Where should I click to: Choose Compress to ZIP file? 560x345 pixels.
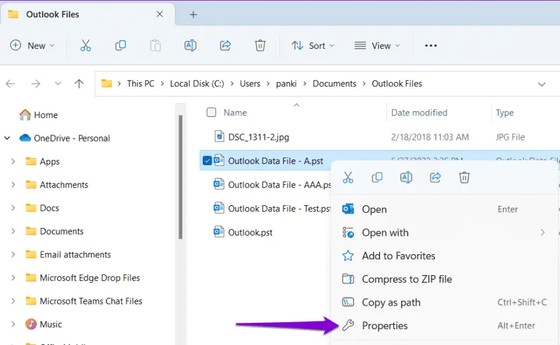tap(407, 279)
